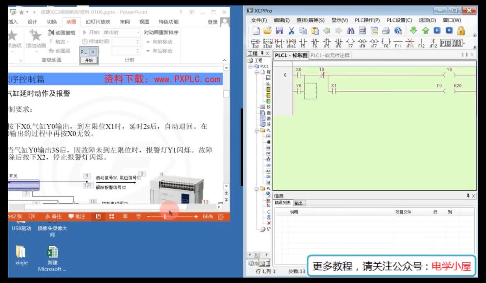
Task: Click 动画窗格 button in PowerPoint
Action: coord(61,33)
